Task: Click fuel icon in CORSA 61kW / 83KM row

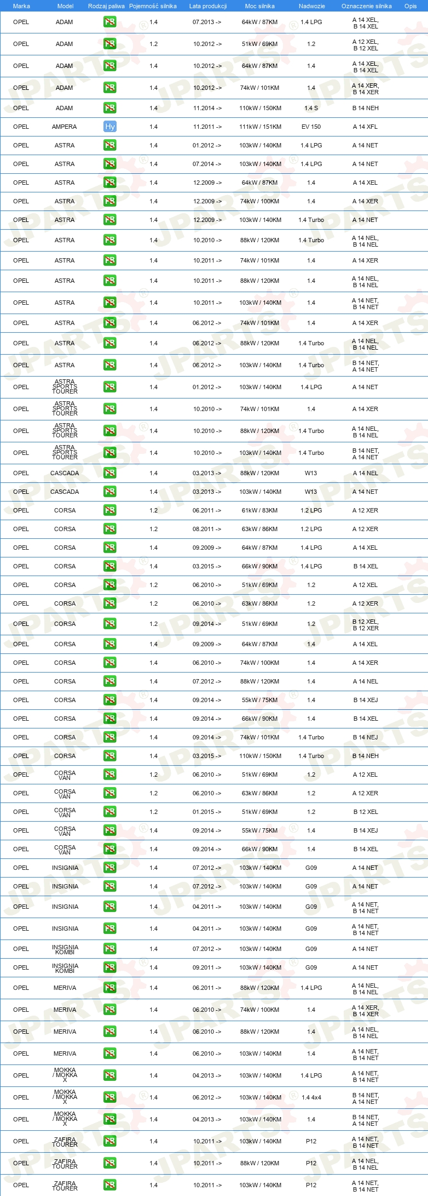Action: 109,510
